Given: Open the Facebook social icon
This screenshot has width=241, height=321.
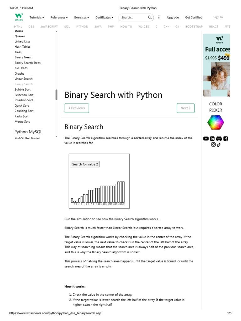Looking at the screenshot, I should tap(225, 139).
